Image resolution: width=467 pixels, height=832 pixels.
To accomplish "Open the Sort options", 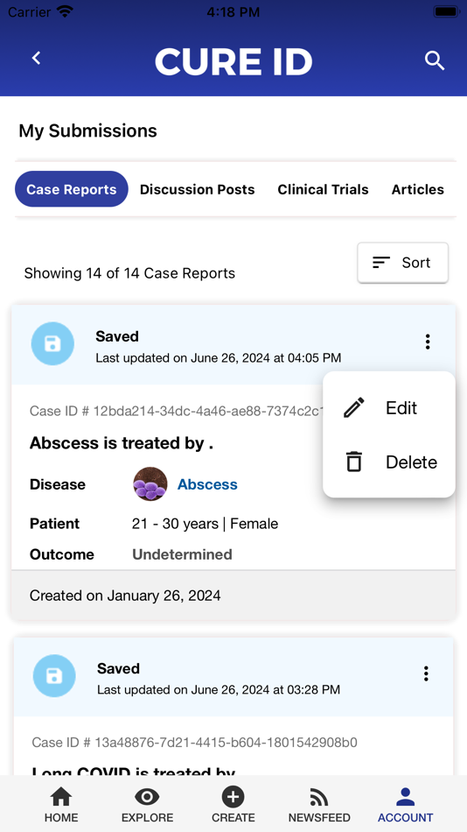I will pos(403,263).
